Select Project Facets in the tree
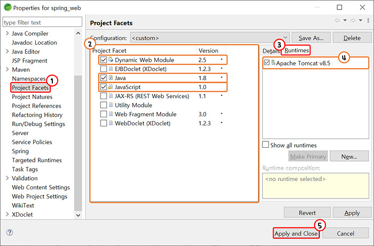Image resolution: width=374 pixels, height=246 pixels. [x=30, y=88]
